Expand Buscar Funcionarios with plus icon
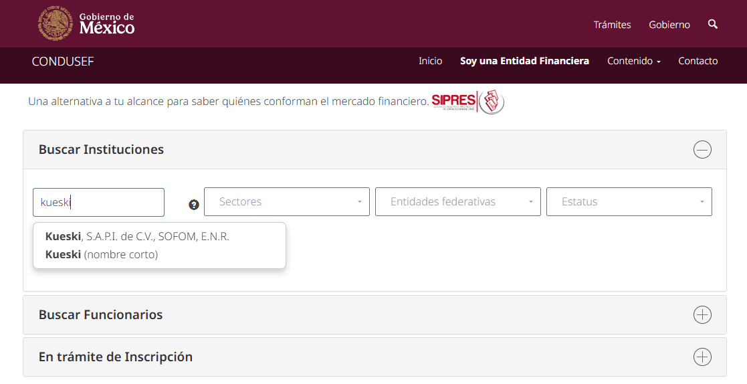 [702, 315]
